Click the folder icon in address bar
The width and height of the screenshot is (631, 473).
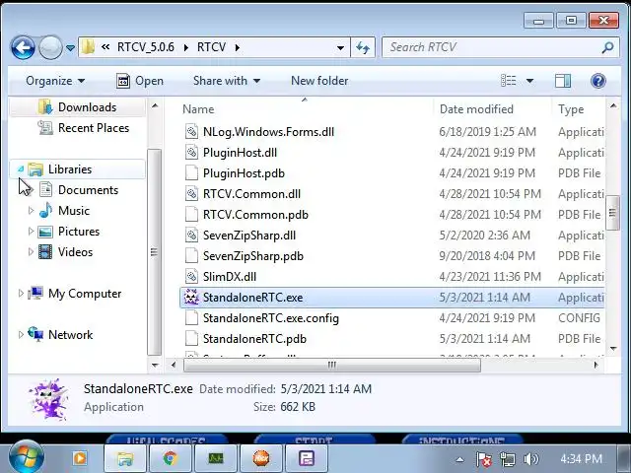click(88, 47)
